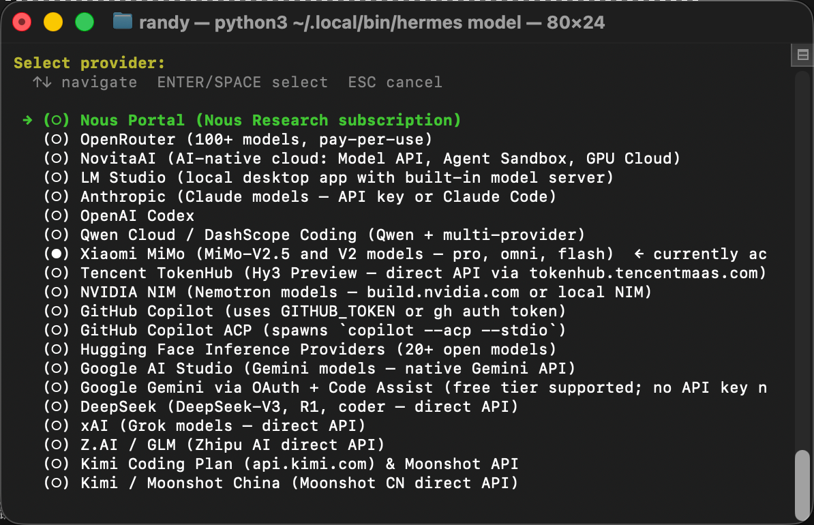This screenshot has width=814, height=525.
Task: Select Hugging Face Inference Providers entry
Action: [300, 350]
